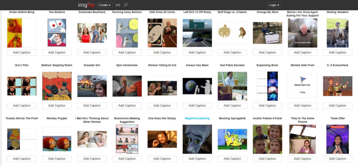Click the shuffle random icon
Viewport: 358px width, 166px height.
(117, 5)
